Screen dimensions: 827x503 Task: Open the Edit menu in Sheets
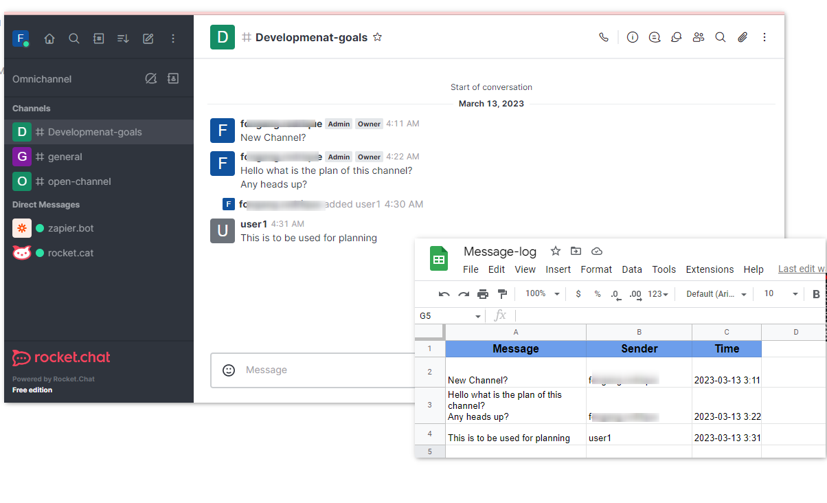(x=497, y=269)
